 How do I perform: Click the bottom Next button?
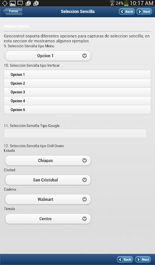(143, 260)
